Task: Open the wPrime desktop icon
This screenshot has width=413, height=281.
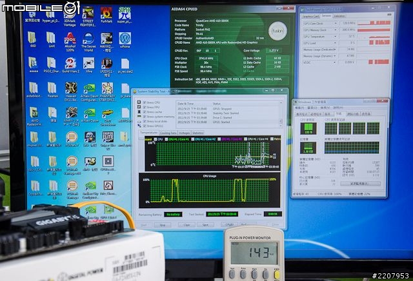Action: 125,40
